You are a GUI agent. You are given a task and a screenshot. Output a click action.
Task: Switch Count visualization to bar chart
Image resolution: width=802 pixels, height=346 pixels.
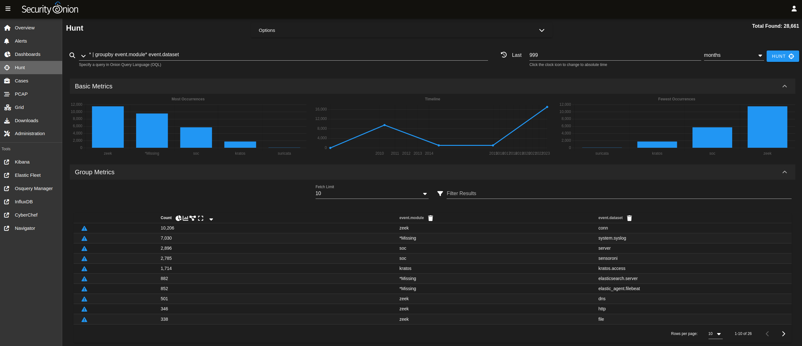coord(186,218)
